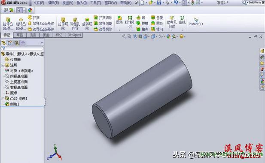
Task: Open the 帮助(H) menu
Action: (x=125, y=3)
